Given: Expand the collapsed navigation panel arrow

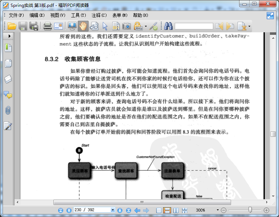Looking at the screenshot, I should tap(9, 36).
